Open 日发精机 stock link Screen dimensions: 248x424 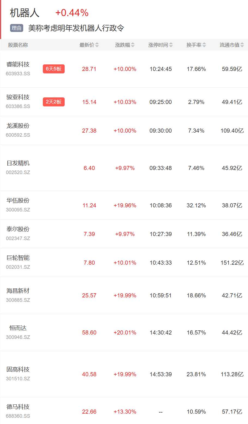click(18, 163)
